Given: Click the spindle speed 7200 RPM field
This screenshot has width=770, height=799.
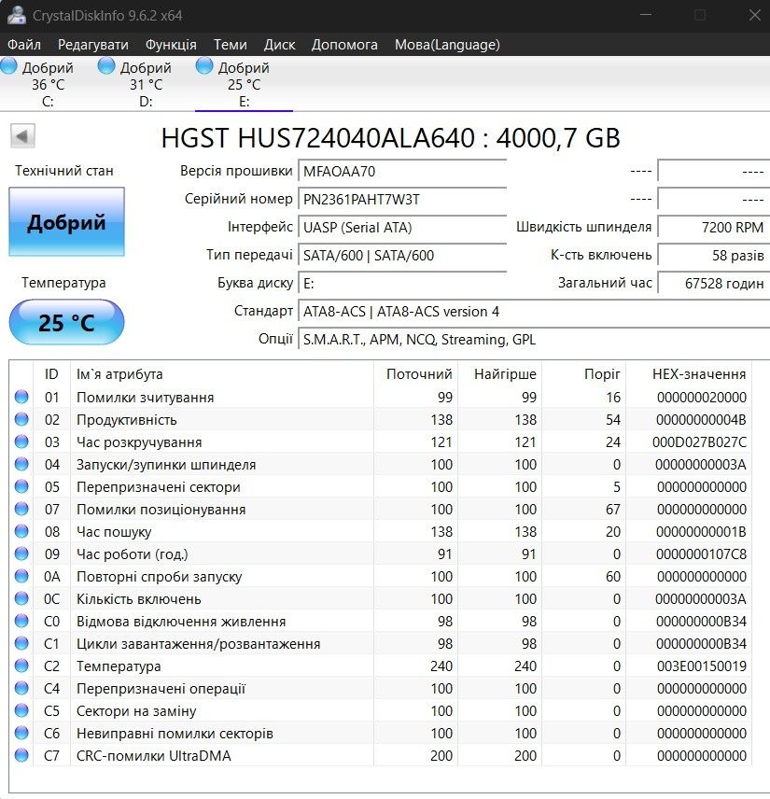Looking at the screenshot, I should click(x=713, y=227).
